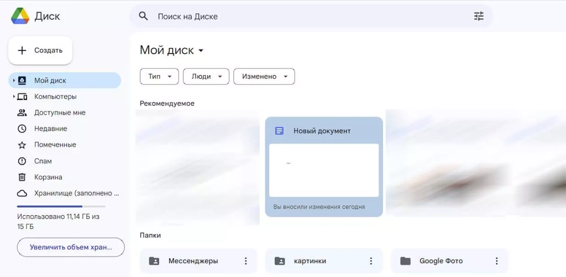This screenshot has width=566, height=277.
Task: Click the storage usage progress bar
Action: click(x=61, y=206)
